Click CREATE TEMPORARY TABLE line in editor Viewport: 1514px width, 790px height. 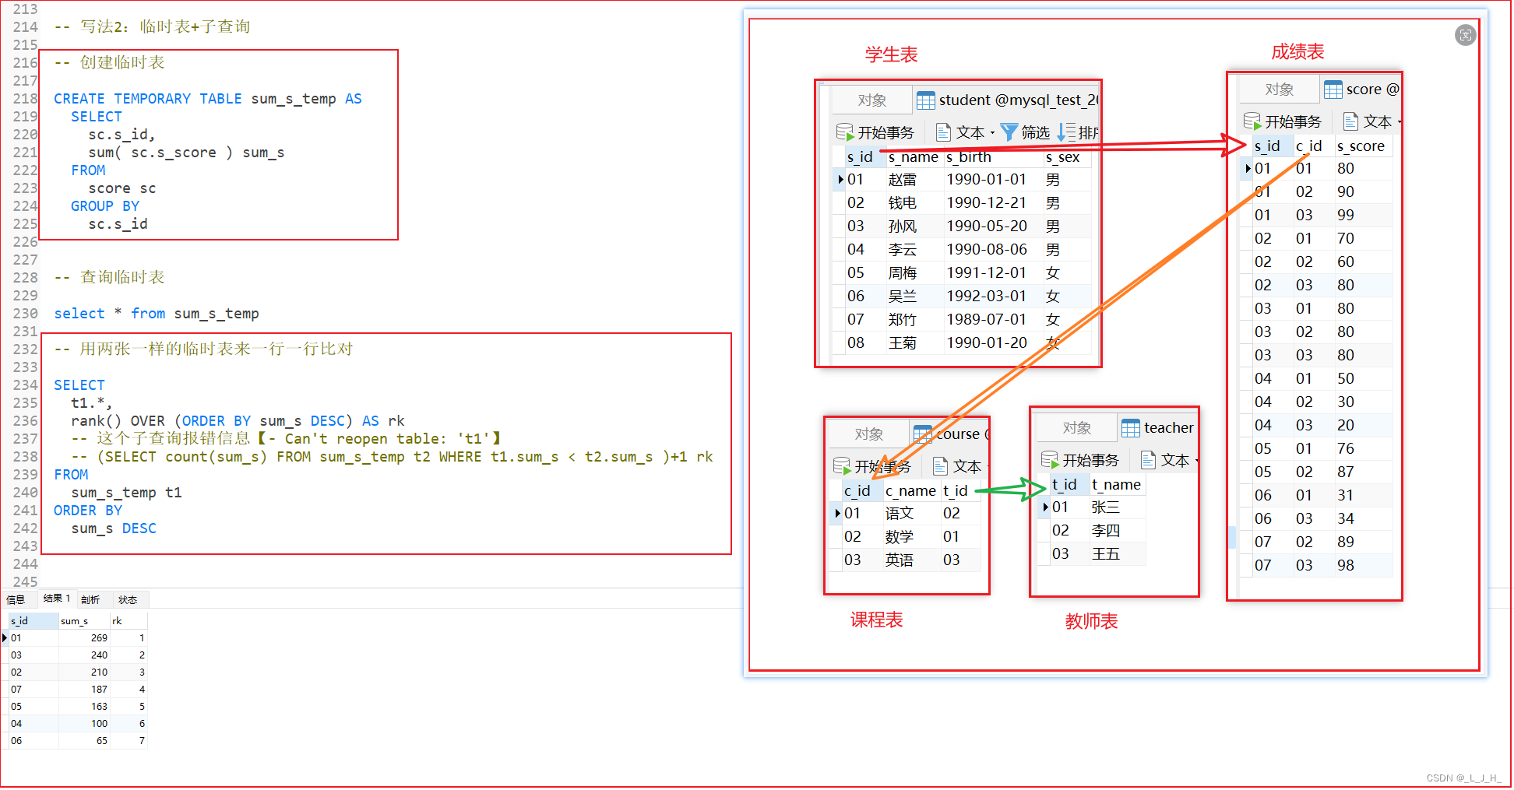pos(207,99)
